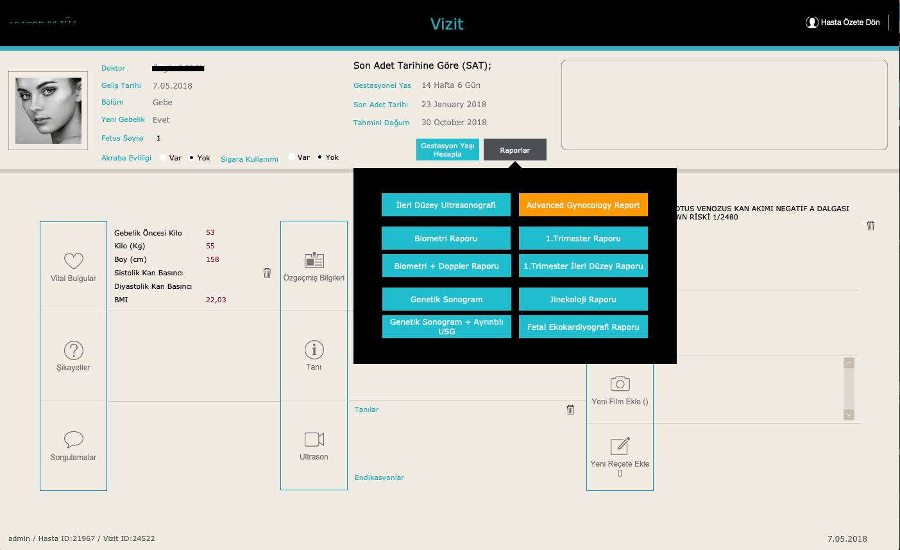Go back via Hasta Özete Dön
900x550 pixels.
(843, 22)
